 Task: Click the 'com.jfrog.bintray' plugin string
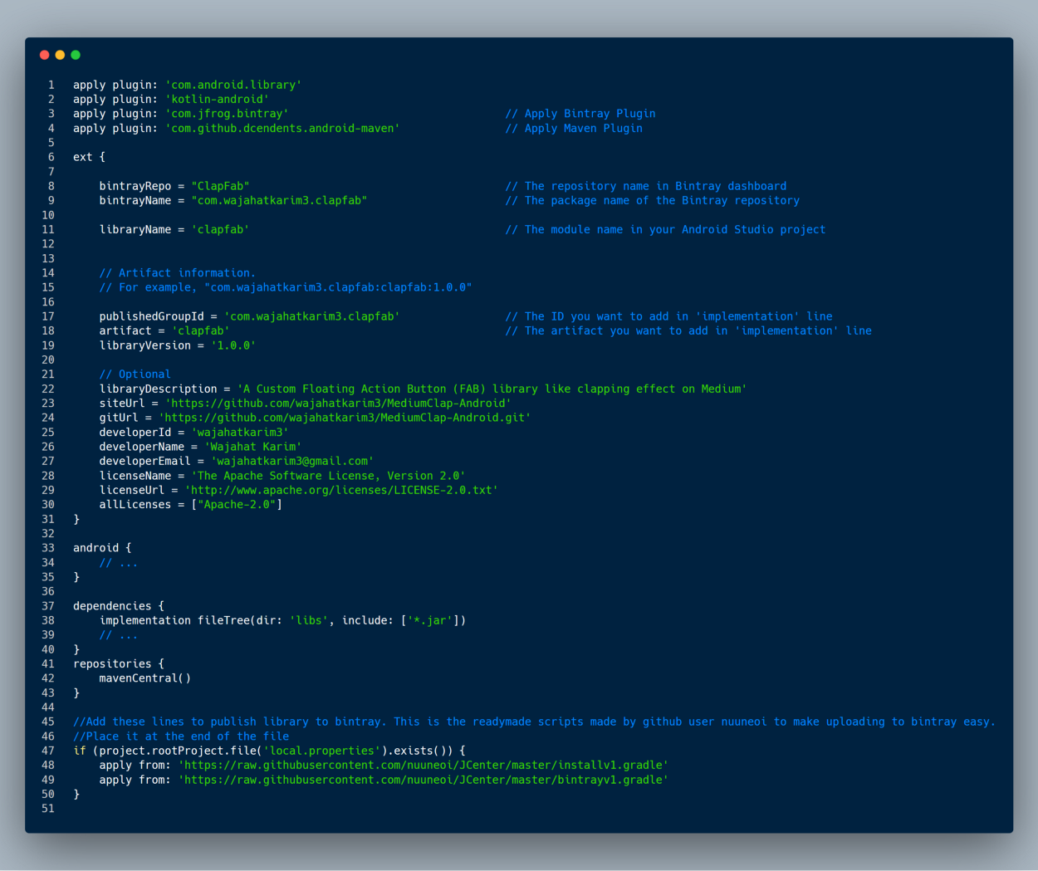click(x=227, y=114)
